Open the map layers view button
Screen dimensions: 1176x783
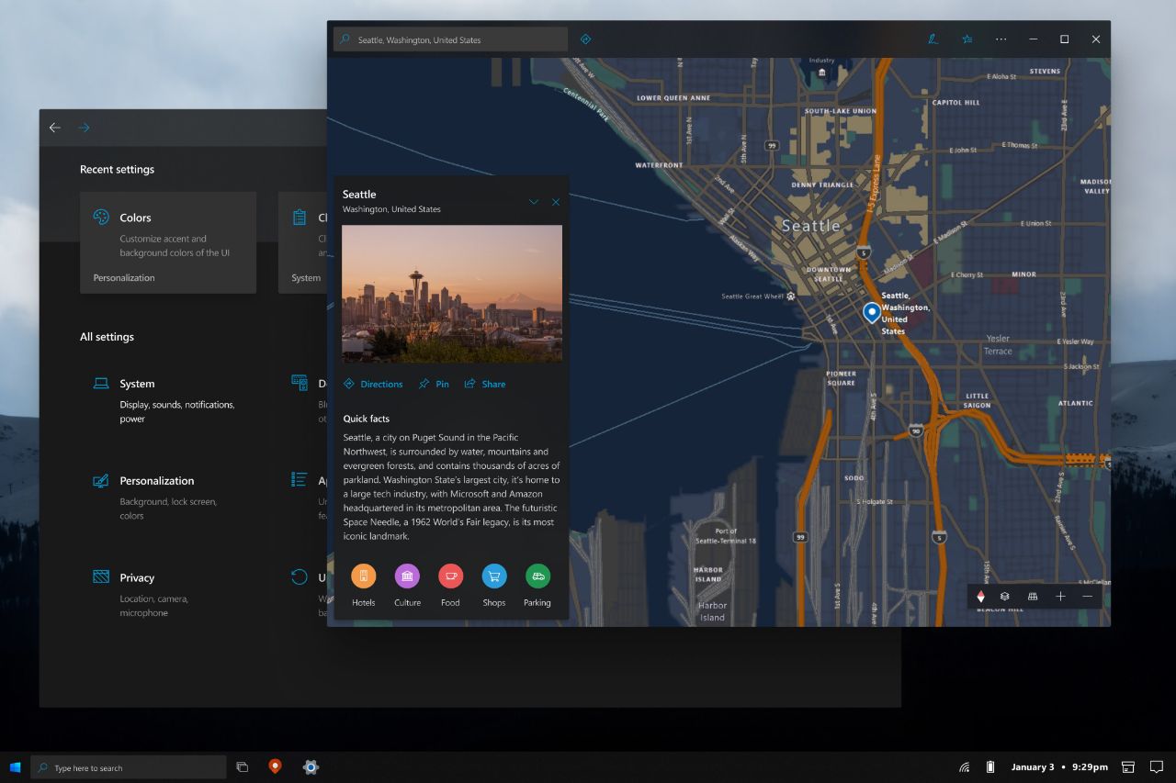(x=1005, y=596)
